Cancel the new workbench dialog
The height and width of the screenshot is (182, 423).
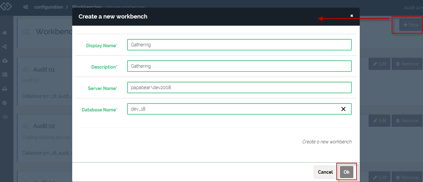click(325, 172)
